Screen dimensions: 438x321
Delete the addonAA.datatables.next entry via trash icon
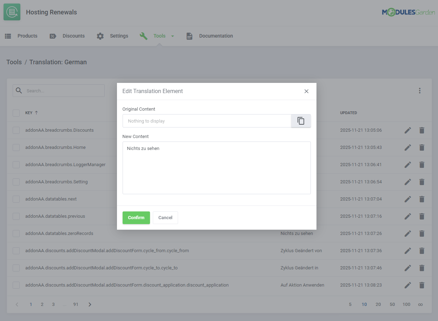421,199
